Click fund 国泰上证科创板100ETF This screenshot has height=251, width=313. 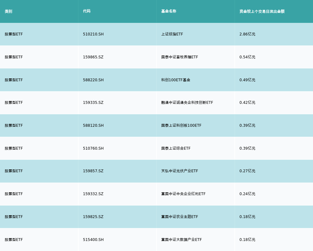(181, 125)
